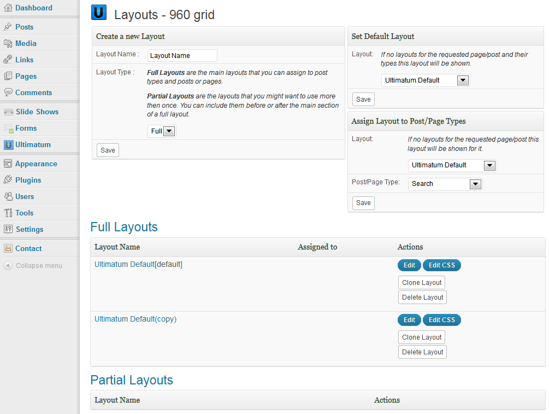This screenshot has height=414, width=549.
Task: Open the Layout Type dropdown showing Full
Action: coord(162,131)
